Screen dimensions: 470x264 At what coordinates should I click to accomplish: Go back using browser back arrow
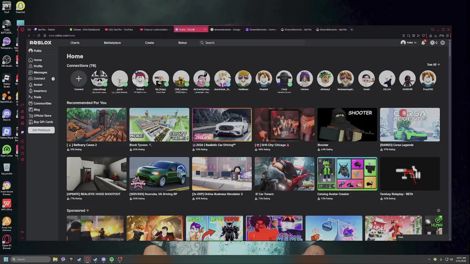click(x=29, y=36)
